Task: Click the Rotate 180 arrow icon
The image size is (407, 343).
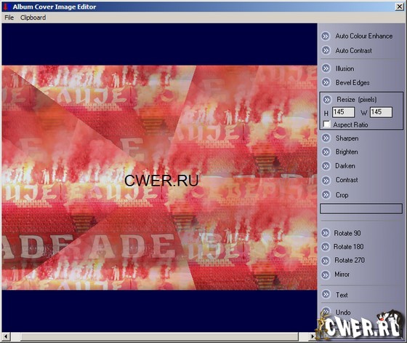Action: coord(325,247)
